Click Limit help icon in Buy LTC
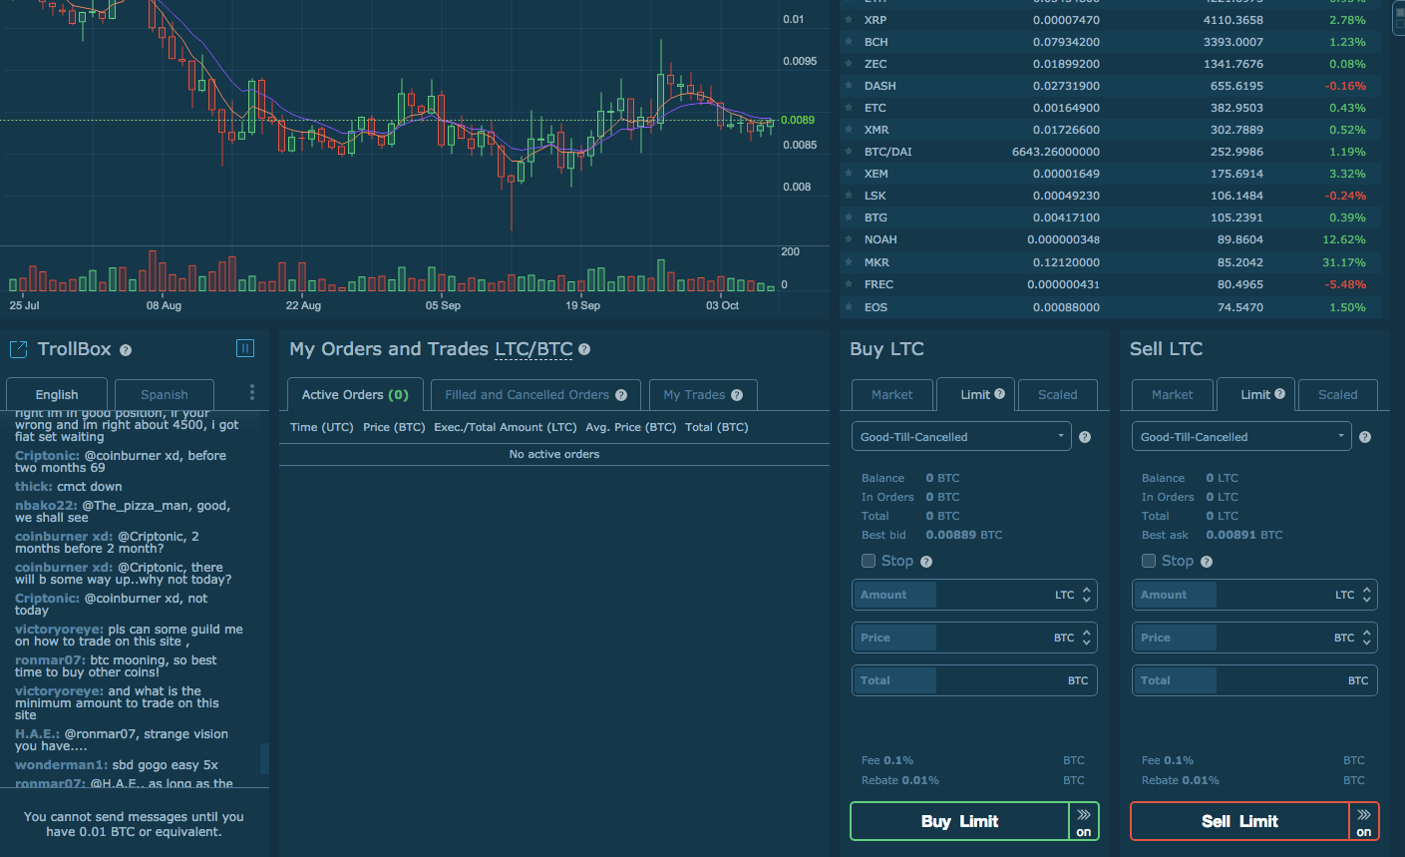The height and width of the screenshot is (857, 1405). [1000, 394]
